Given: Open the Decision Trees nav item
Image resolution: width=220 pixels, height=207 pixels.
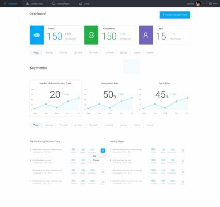Looking at the screenshot, I should point(35,4).
